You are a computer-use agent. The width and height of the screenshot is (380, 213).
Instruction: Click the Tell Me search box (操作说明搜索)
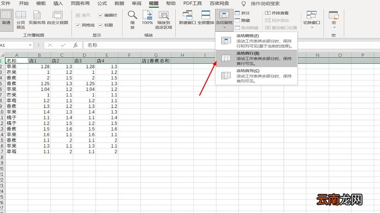(265, 4)
